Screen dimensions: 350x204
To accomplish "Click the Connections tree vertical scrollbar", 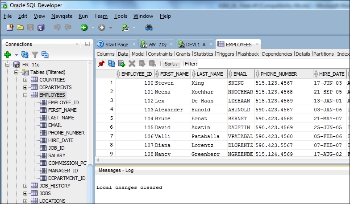I will (x=90, y=183).
